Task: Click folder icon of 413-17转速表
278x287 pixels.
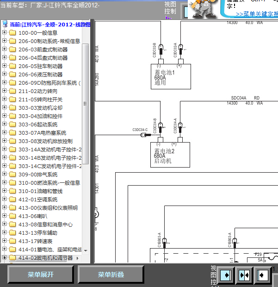Action: tap(12, 241)
